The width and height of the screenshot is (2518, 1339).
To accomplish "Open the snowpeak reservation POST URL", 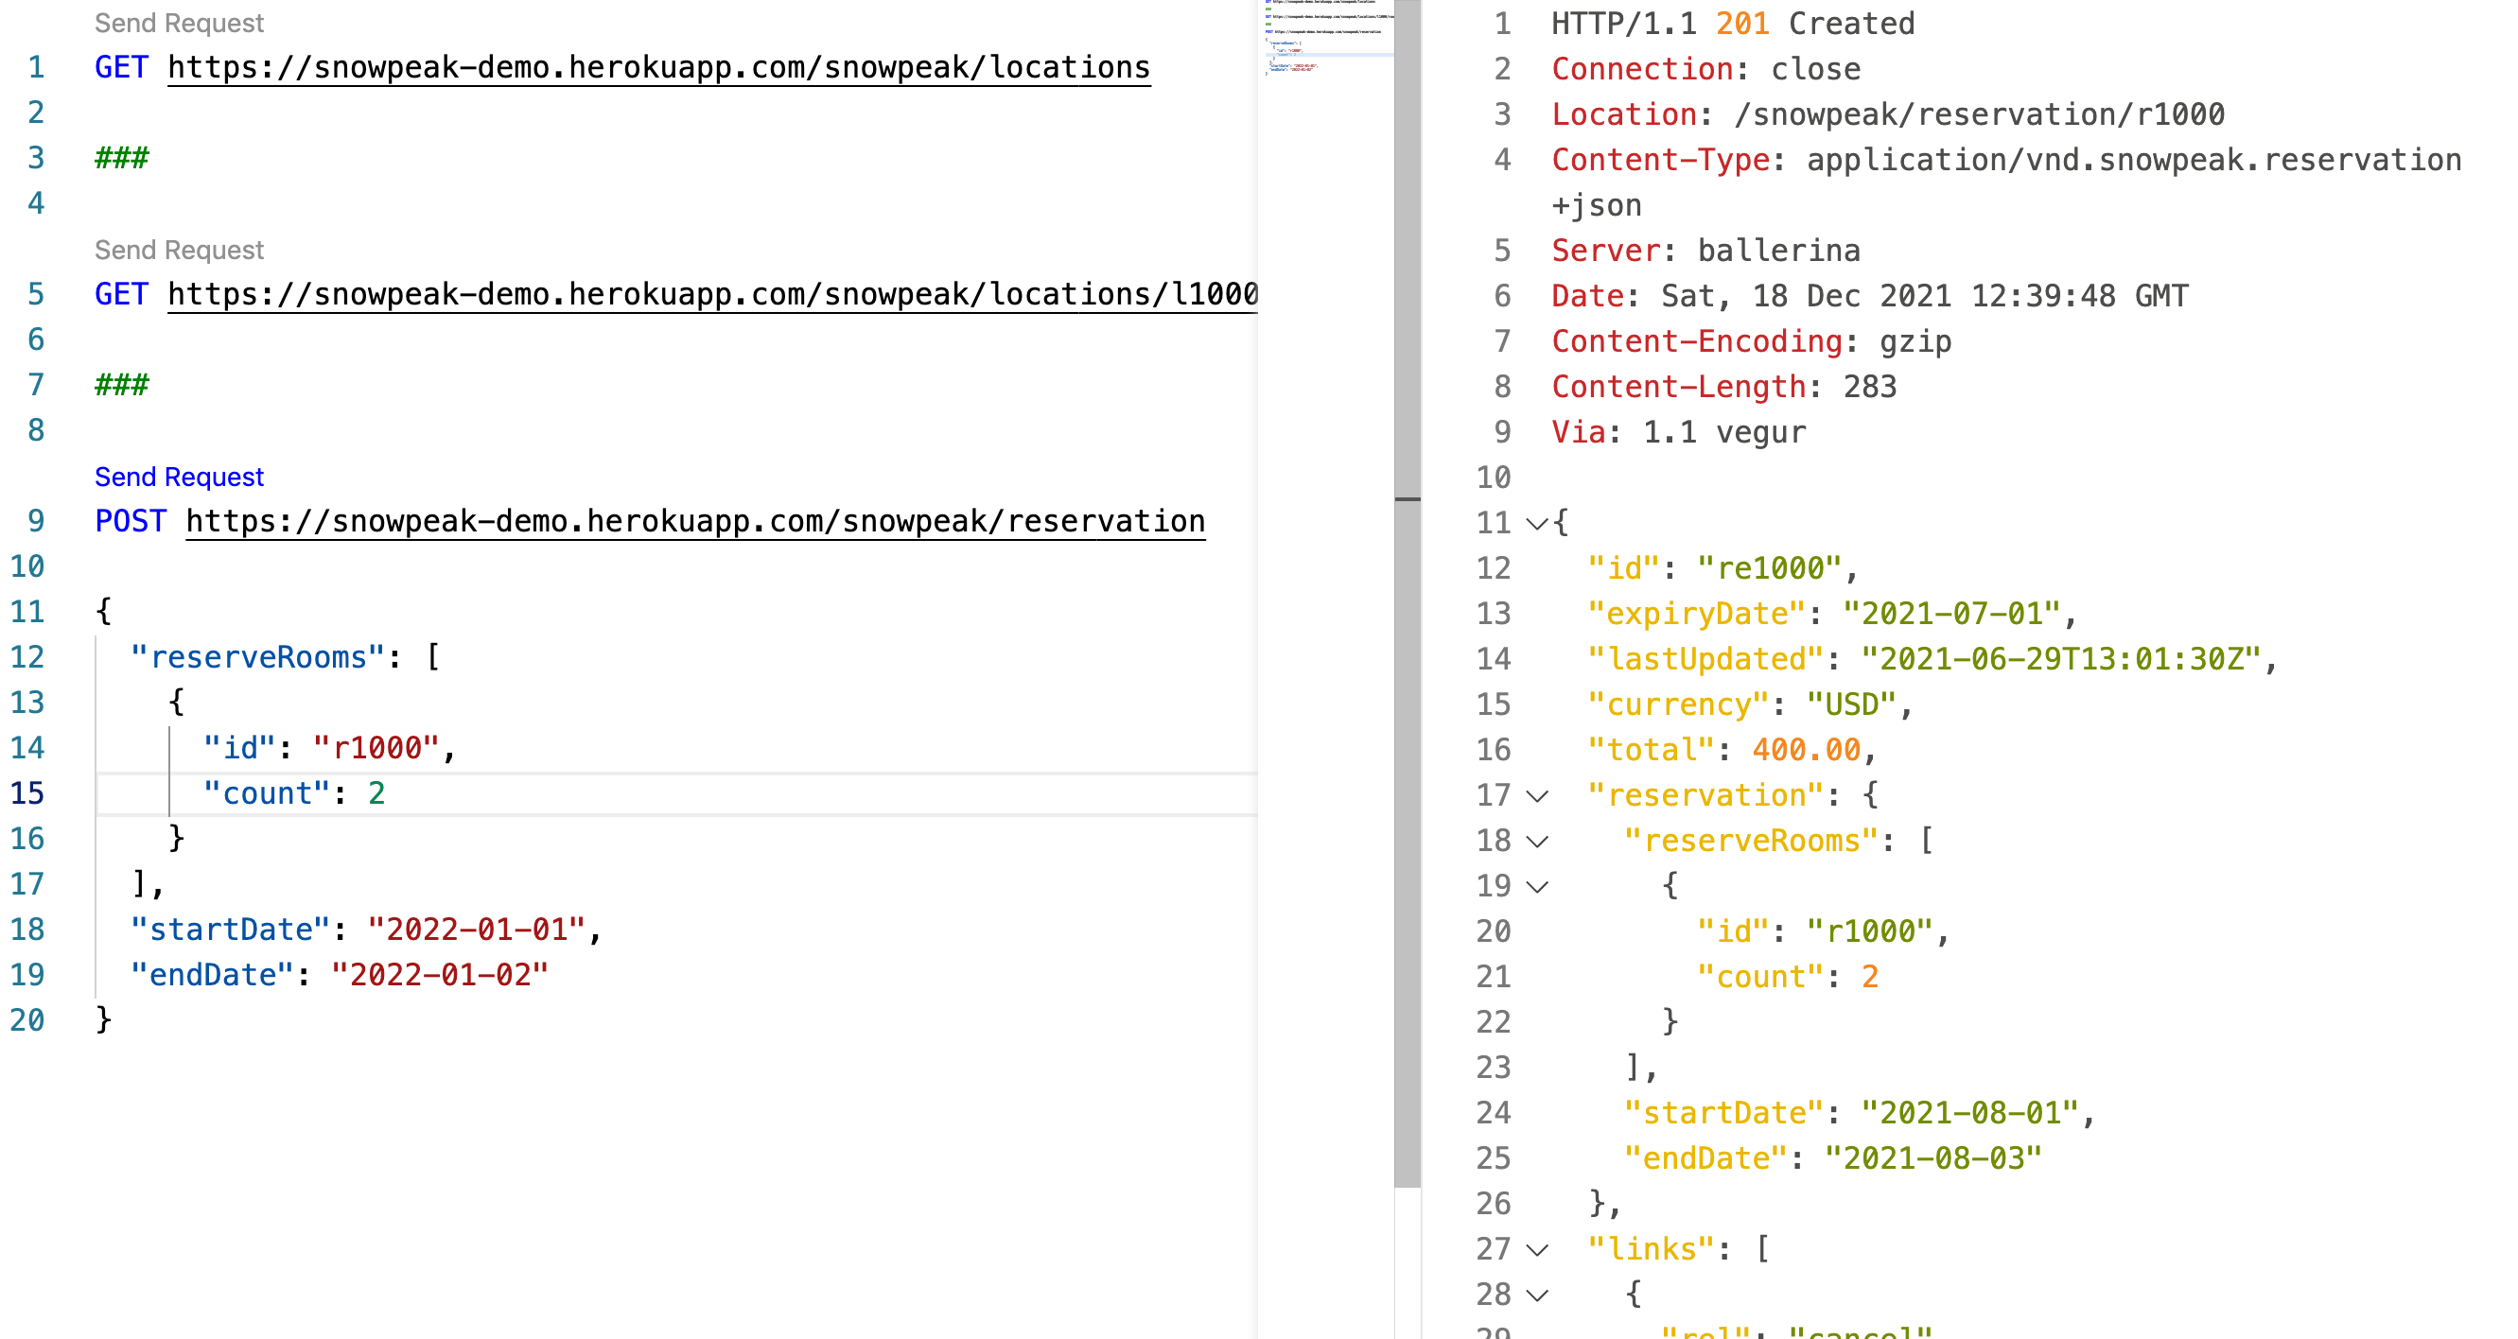I will [x=694, y=520].
